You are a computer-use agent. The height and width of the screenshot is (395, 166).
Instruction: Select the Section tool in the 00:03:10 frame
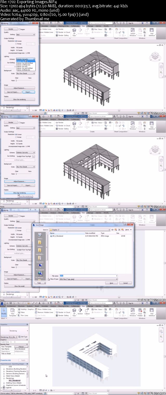tap(80, 311)
